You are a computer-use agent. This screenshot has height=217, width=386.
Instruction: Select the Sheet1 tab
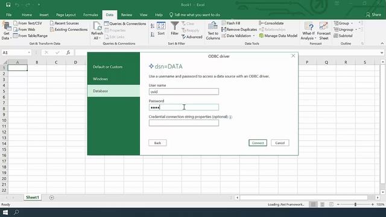33,198
